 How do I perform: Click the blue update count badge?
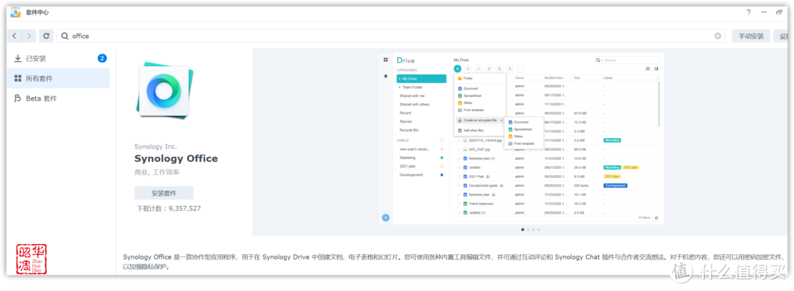(101, 58)
